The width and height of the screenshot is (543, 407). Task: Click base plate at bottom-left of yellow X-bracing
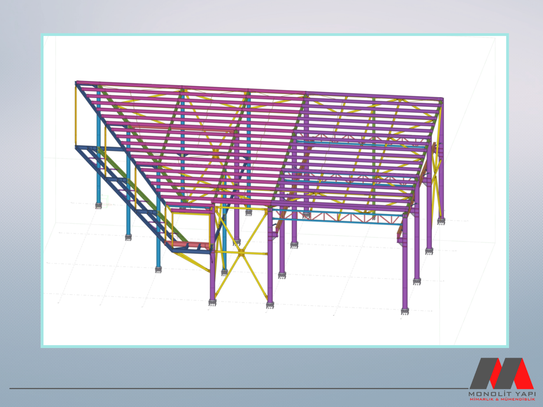click(x=212, y=302)
